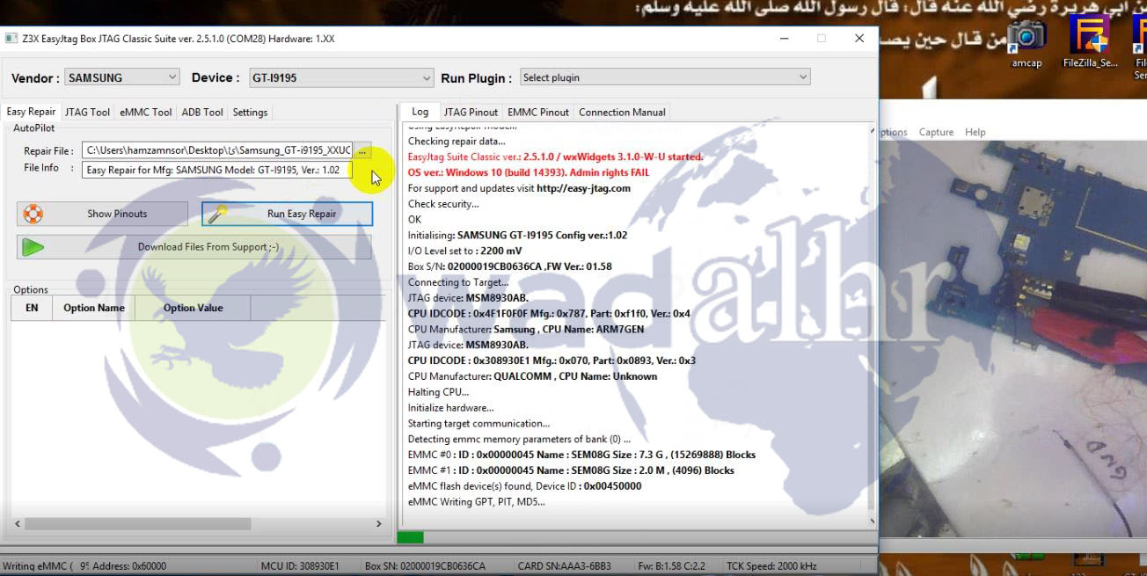Viewport: 1147px width, 576px height.
Task: Click the browse '...' button for Repair File
Action: click(362, 150)
